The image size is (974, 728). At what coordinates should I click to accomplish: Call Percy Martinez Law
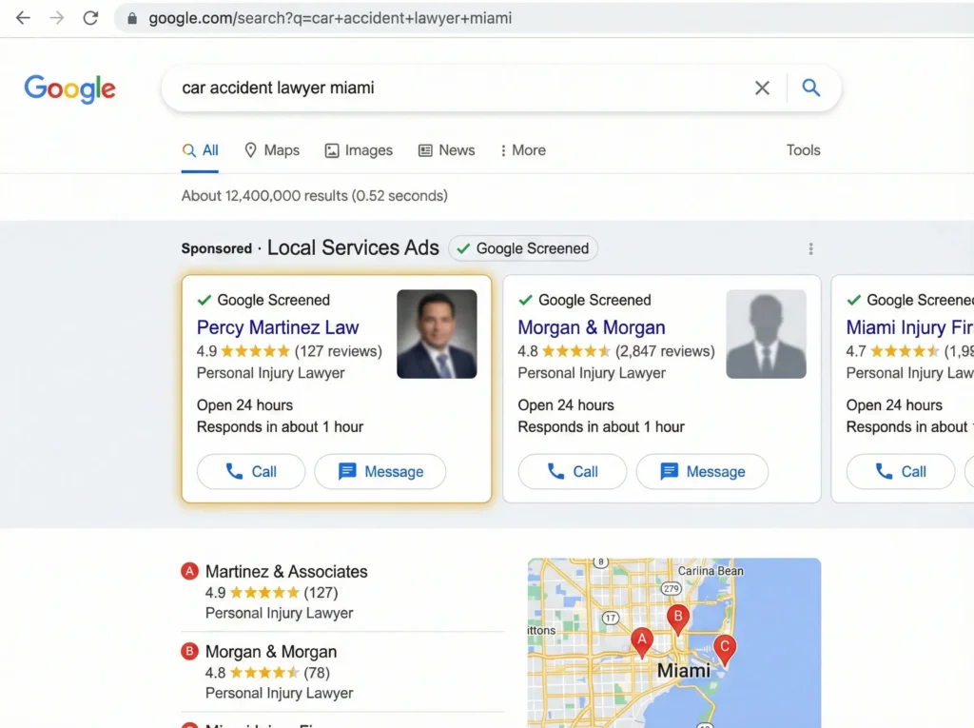tap(251, 472)
